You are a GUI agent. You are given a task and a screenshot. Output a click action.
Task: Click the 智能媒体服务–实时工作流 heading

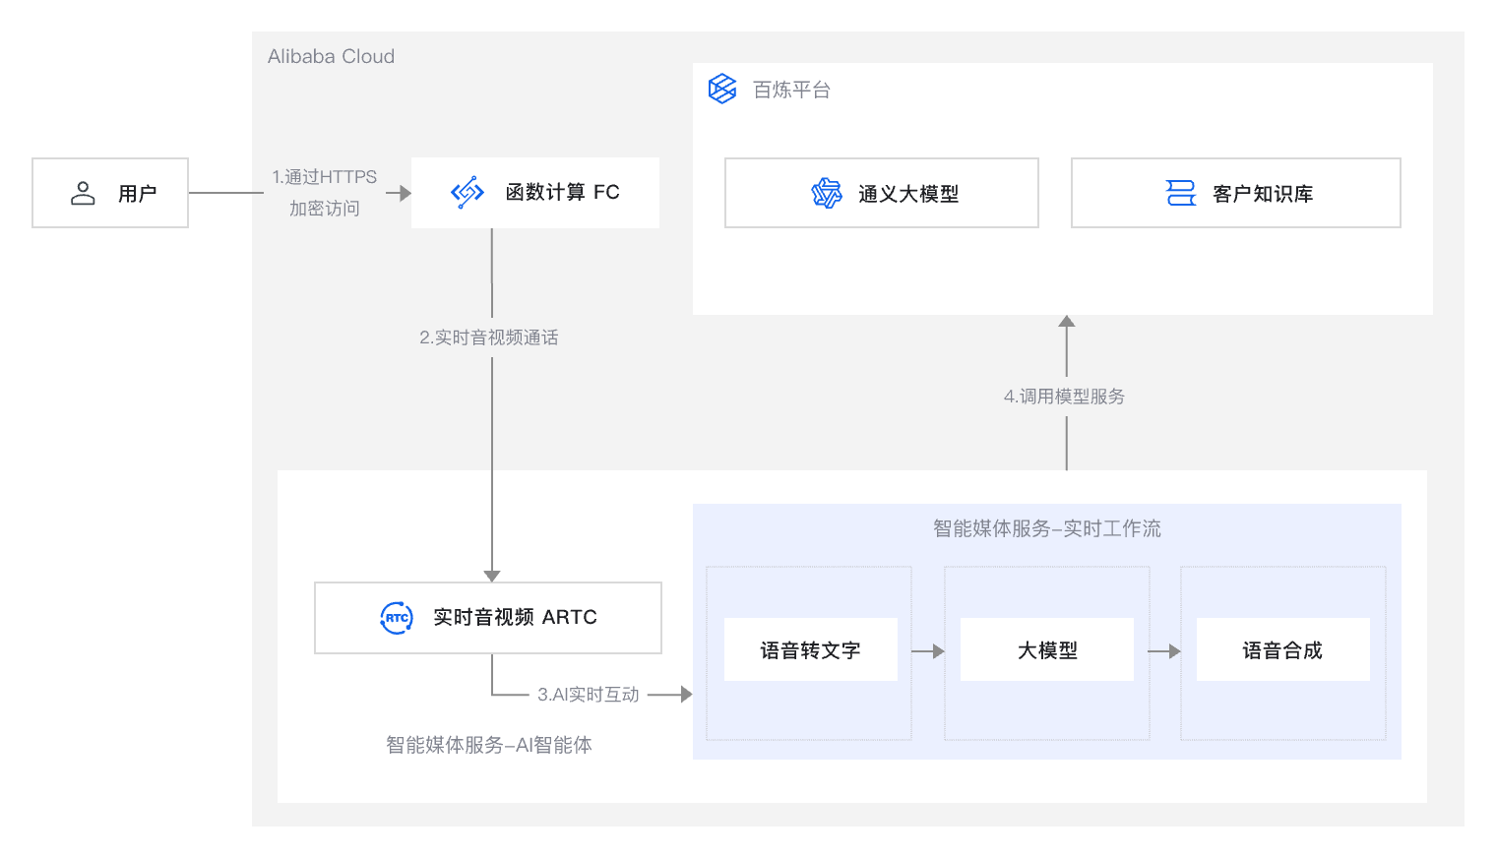tap(1047, 528)
